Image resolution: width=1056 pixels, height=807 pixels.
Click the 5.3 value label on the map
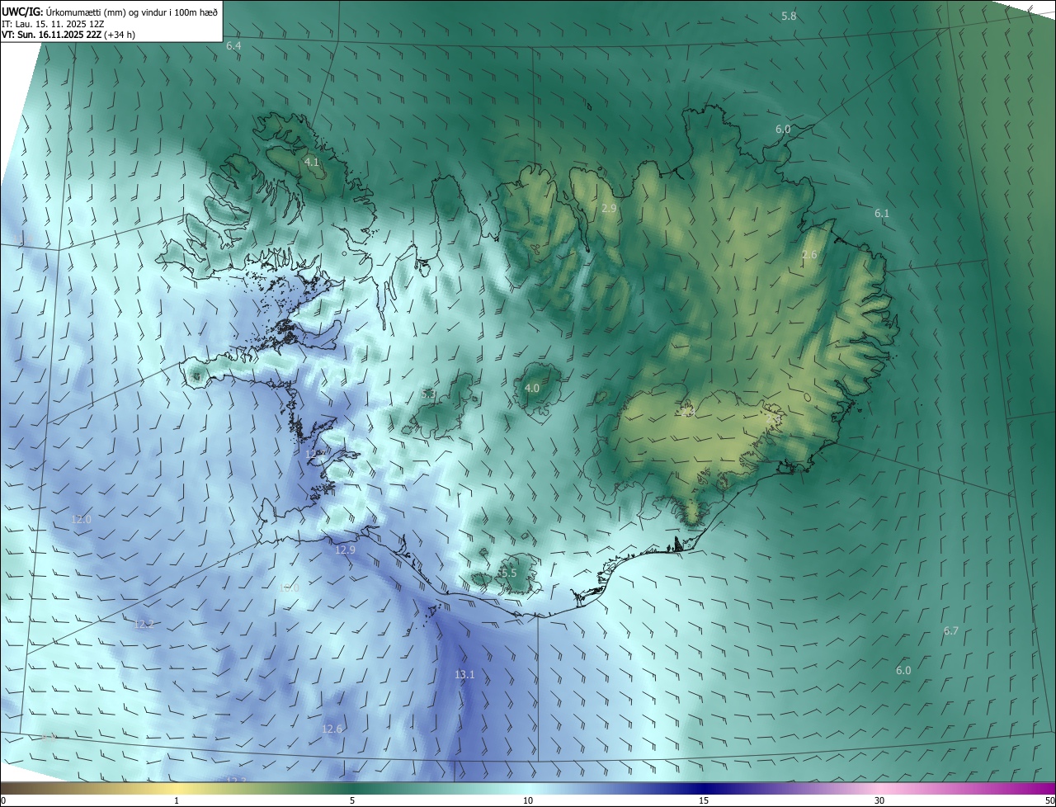point(428,394)
